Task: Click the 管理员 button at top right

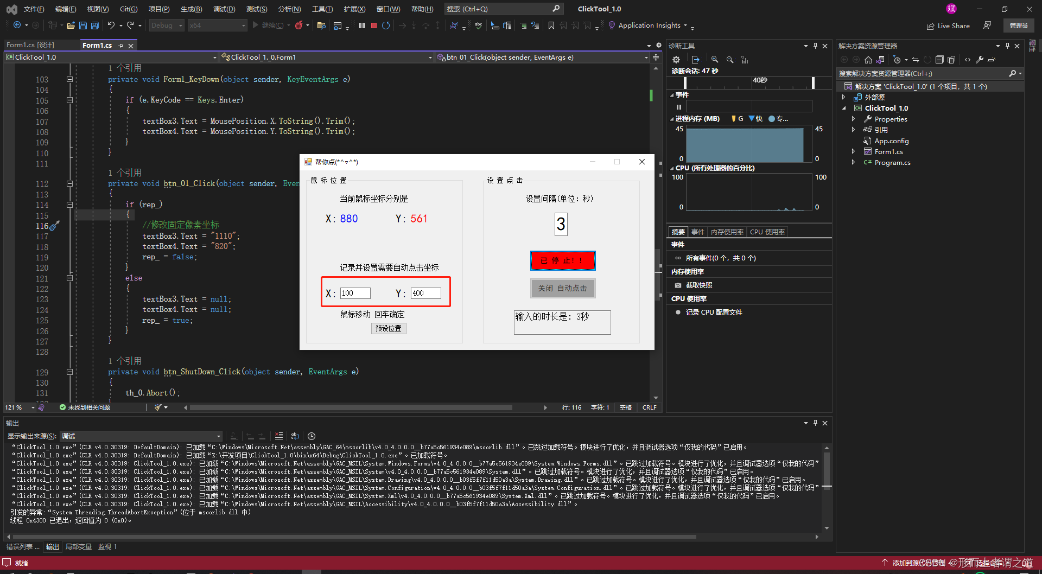Action: pyautogui.click(x=1019, y=25)
